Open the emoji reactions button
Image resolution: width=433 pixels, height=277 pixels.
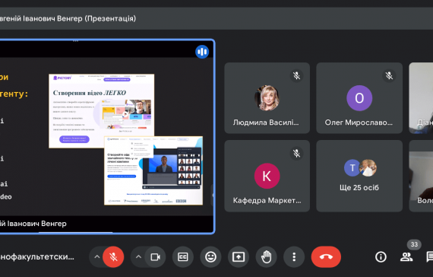[x=210, y=257]
